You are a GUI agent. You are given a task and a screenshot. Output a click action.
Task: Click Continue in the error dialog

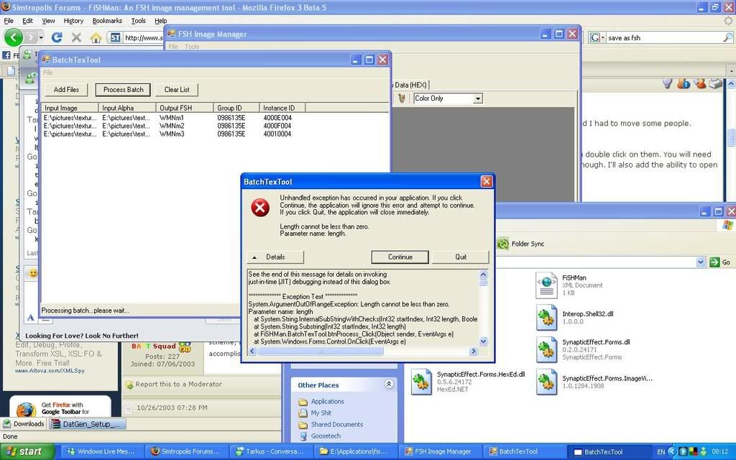tap(400, 257)
